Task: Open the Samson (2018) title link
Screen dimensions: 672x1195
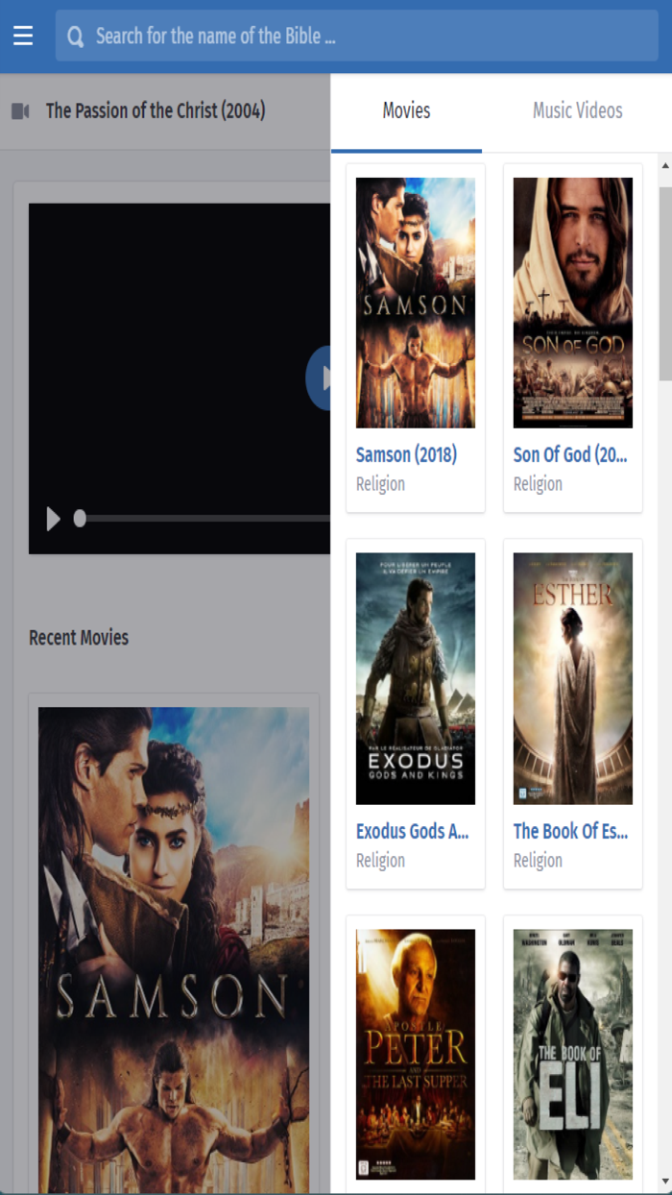Action: (x=406, y=454)
